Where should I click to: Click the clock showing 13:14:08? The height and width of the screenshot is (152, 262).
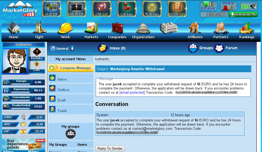click(214, 14)
